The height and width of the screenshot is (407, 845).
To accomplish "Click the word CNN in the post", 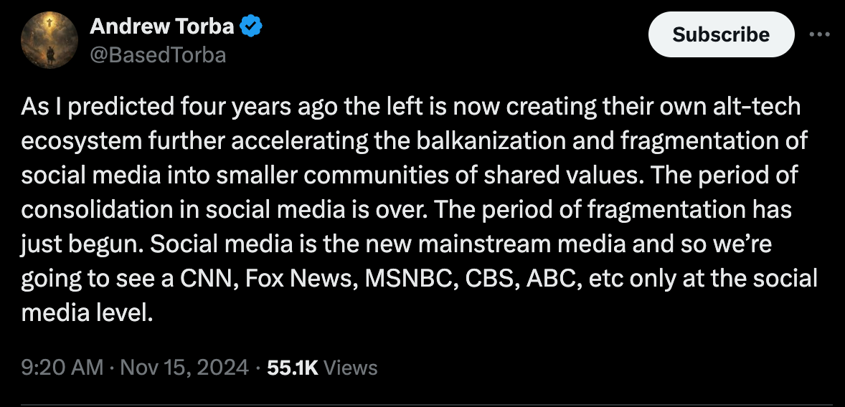I will pyautogui.click(x=209, y=279).
